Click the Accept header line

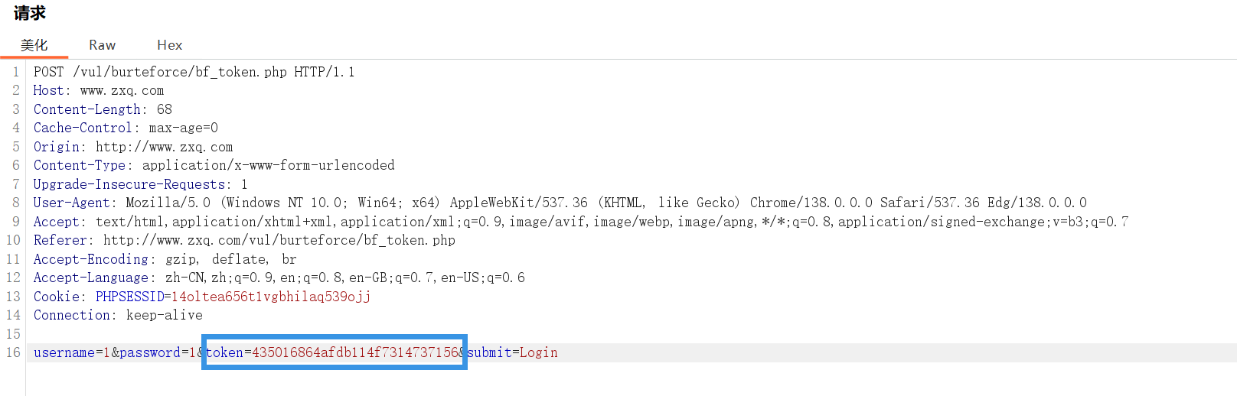(581, 222)
